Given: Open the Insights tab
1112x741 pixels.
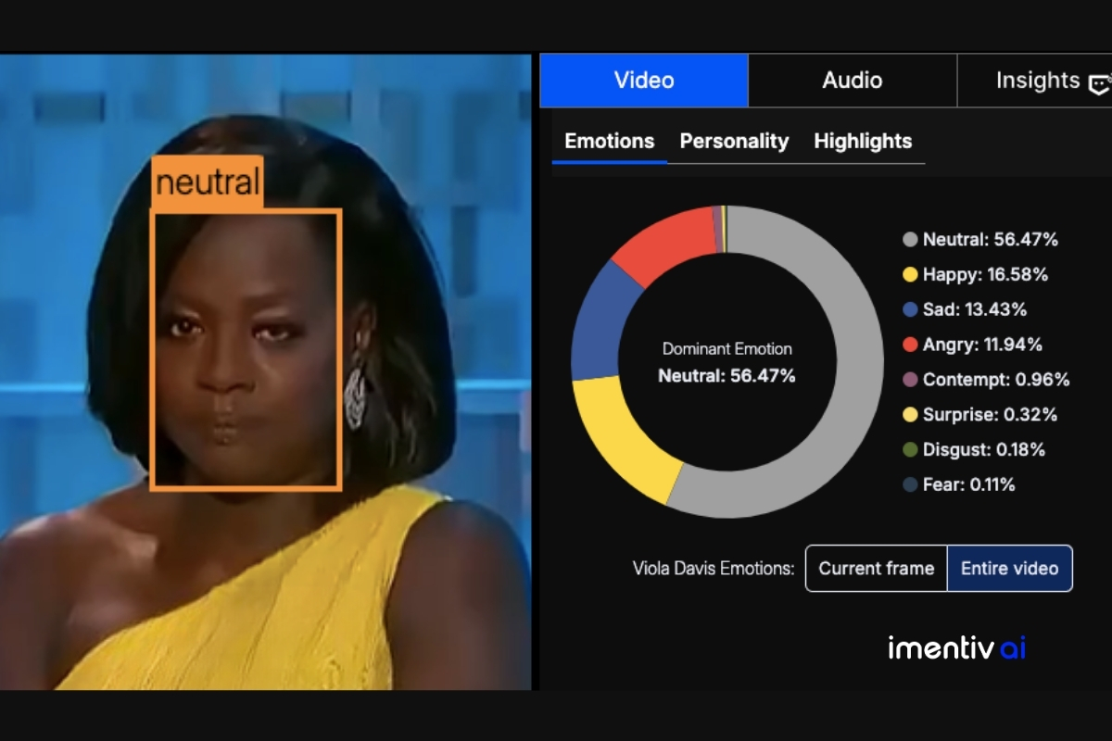Looking at the screenshot, I should pyautogui.click(x=1037, y=81).
